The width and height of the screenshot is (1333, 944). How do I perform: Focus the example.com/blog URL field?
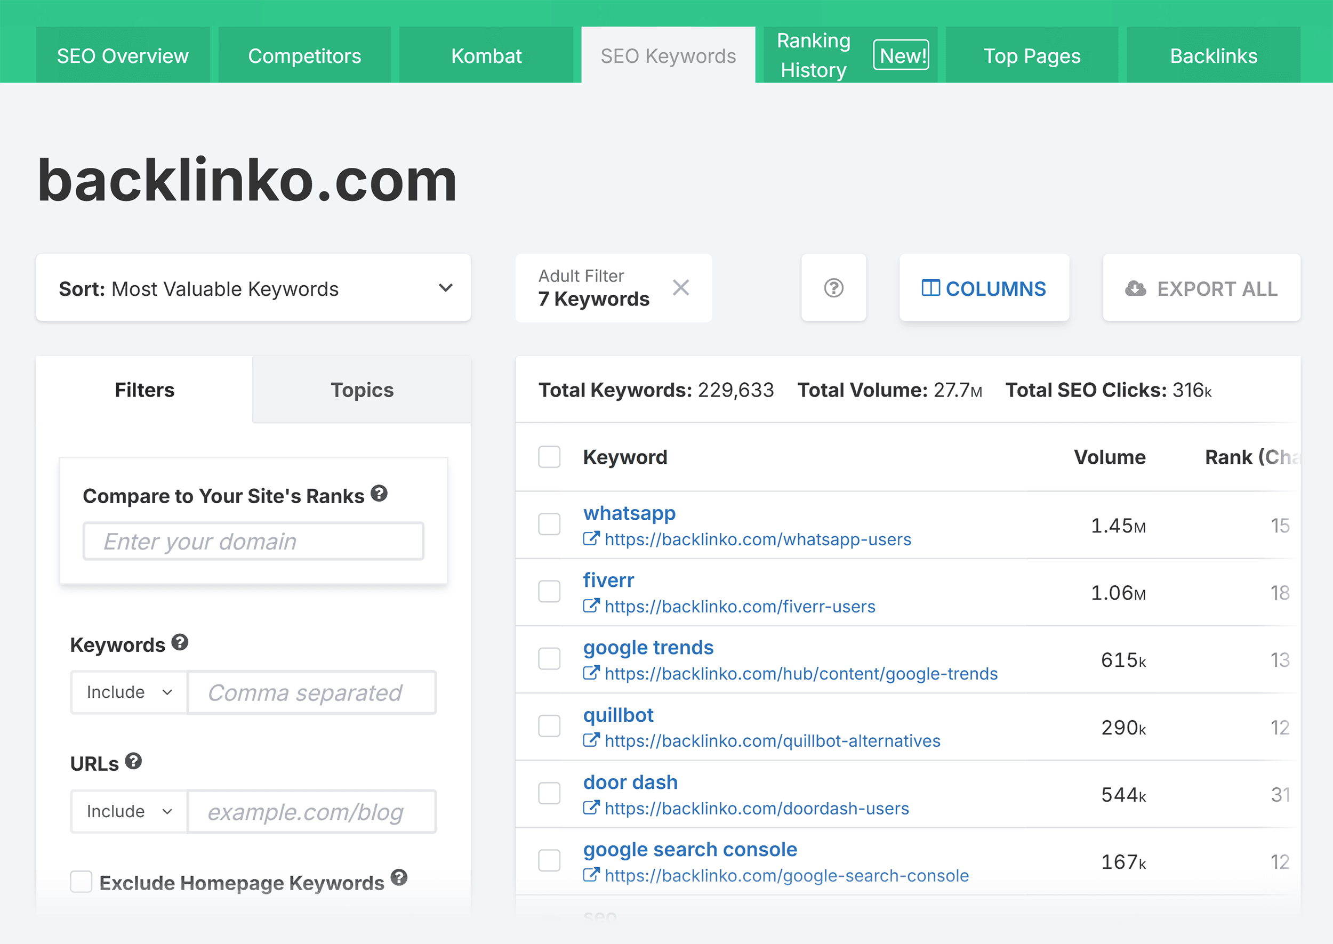(x=312, y=811)
